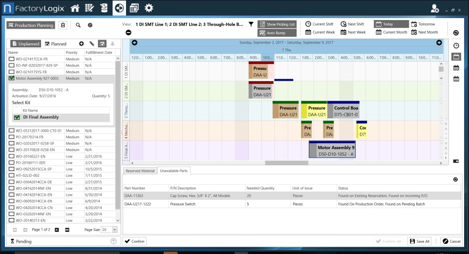Screen dimensions: 469x254
Task: Open the View lines selection field
Action: pos(189,24)
